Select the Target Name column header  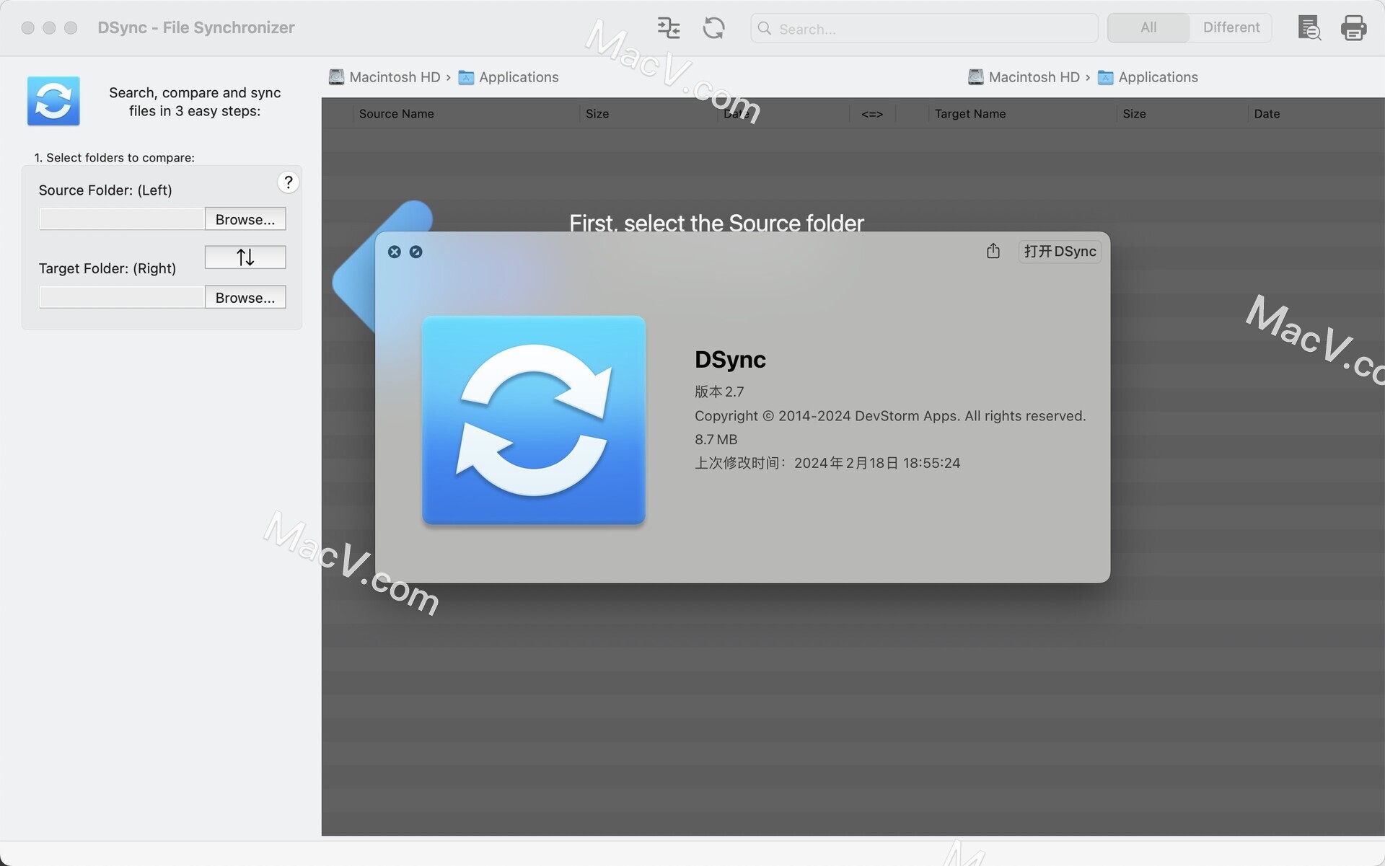(970, 113)
